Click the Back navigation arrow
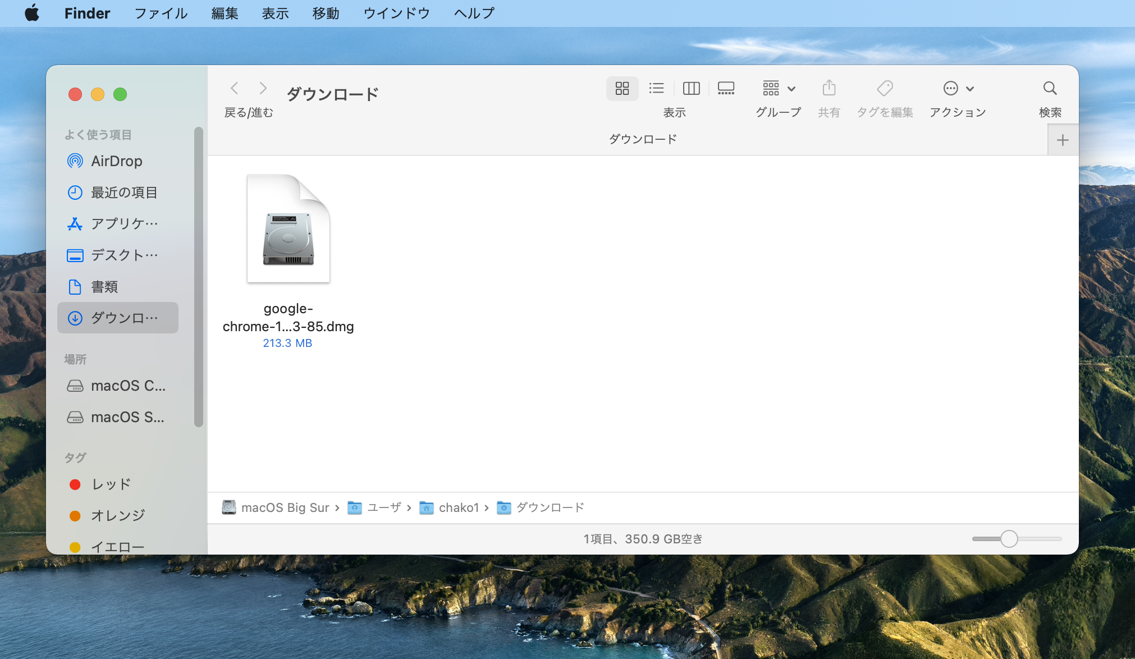Viewport: 1135px width, 659px height. [235, 89]
